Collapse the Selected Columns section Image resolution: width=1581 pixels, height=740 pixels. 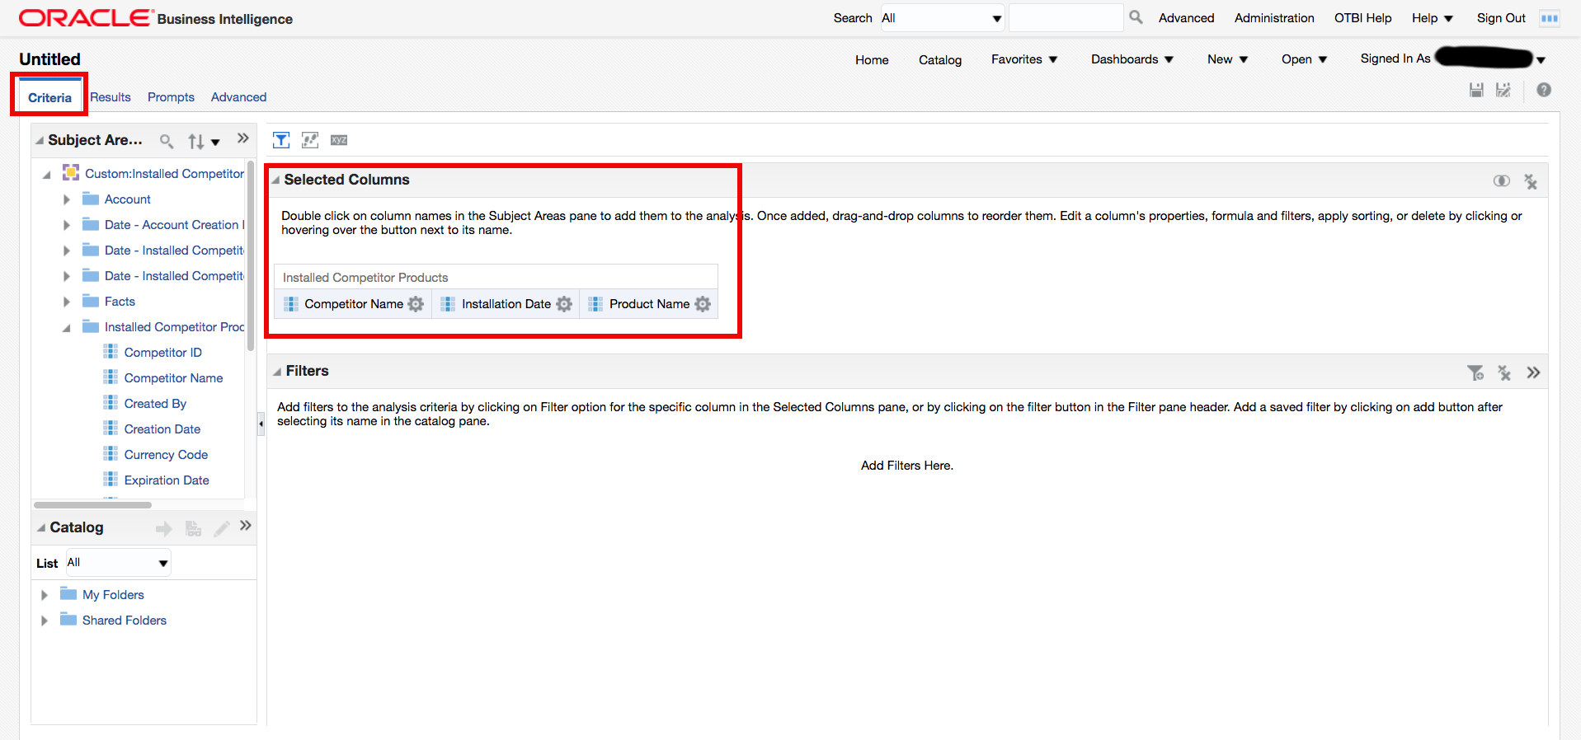click(x=276, y=180)
